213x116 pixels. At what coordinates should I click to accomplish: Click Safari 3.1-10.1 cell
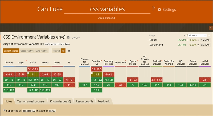click(33, 69)
